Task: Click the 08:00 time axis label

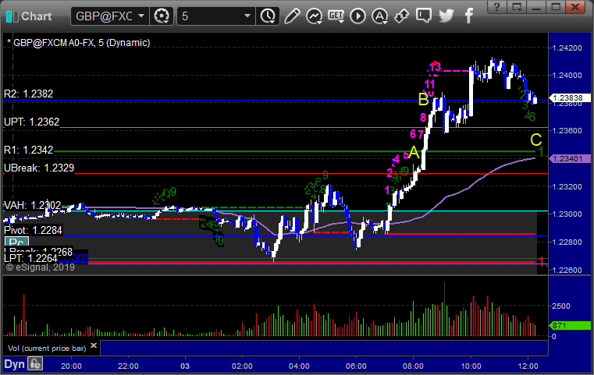Action: [413, 366]
